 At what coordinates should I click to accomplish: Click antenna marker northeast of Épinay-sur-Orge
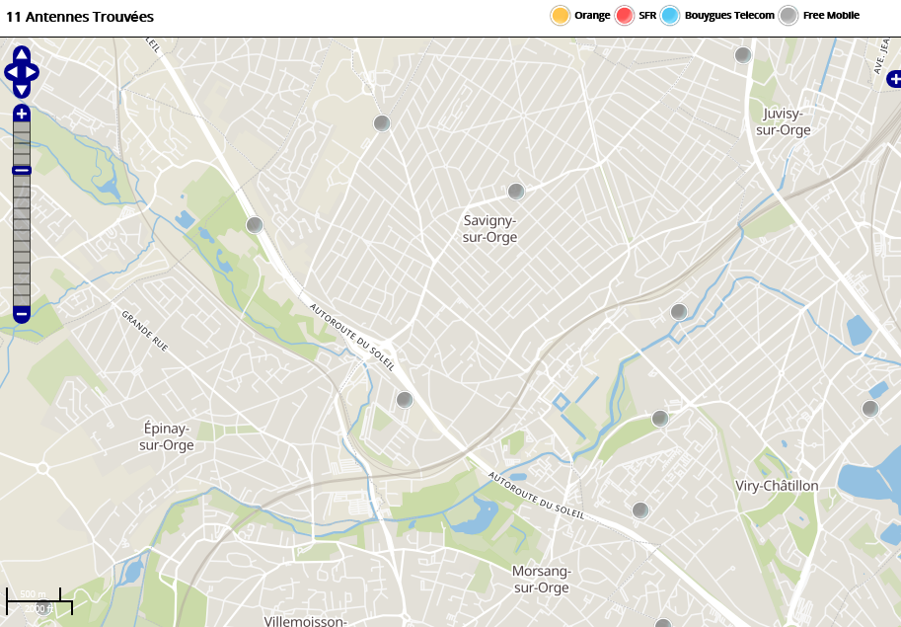404,400
